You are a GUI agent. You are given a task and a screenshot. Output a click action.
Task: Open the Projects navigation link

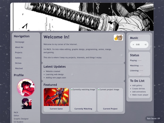[19, 53]
